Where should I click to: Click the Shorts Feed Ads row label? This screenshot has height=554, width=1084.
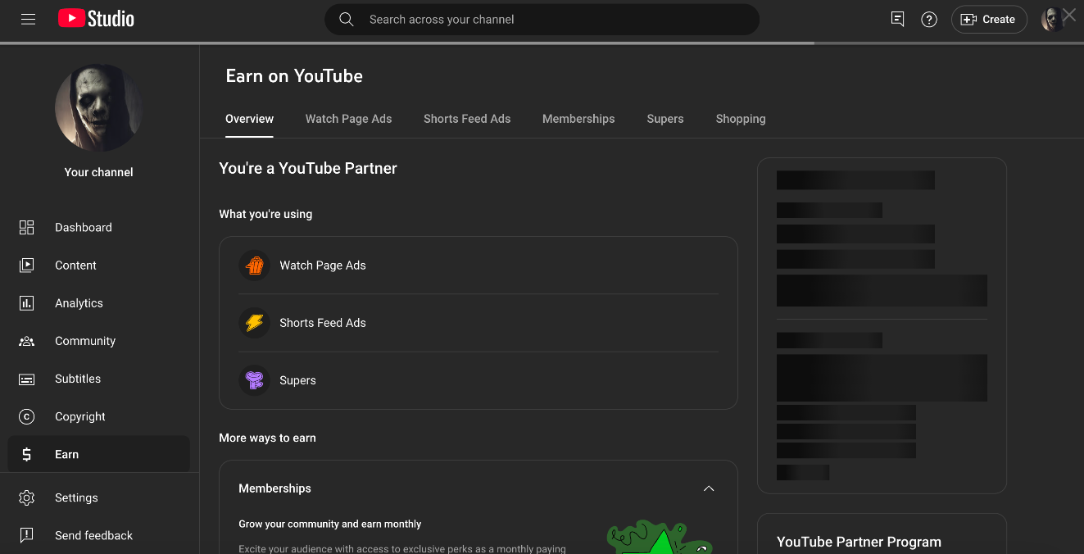point(323,323)
